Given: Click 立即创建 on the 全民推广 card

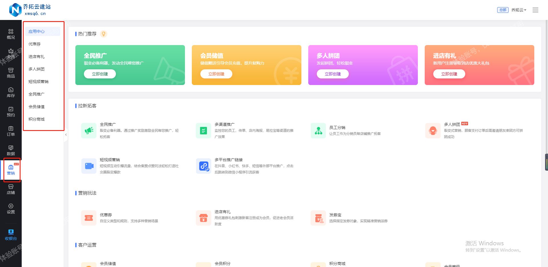Looking at the screenshot, I should coord(100,74).
